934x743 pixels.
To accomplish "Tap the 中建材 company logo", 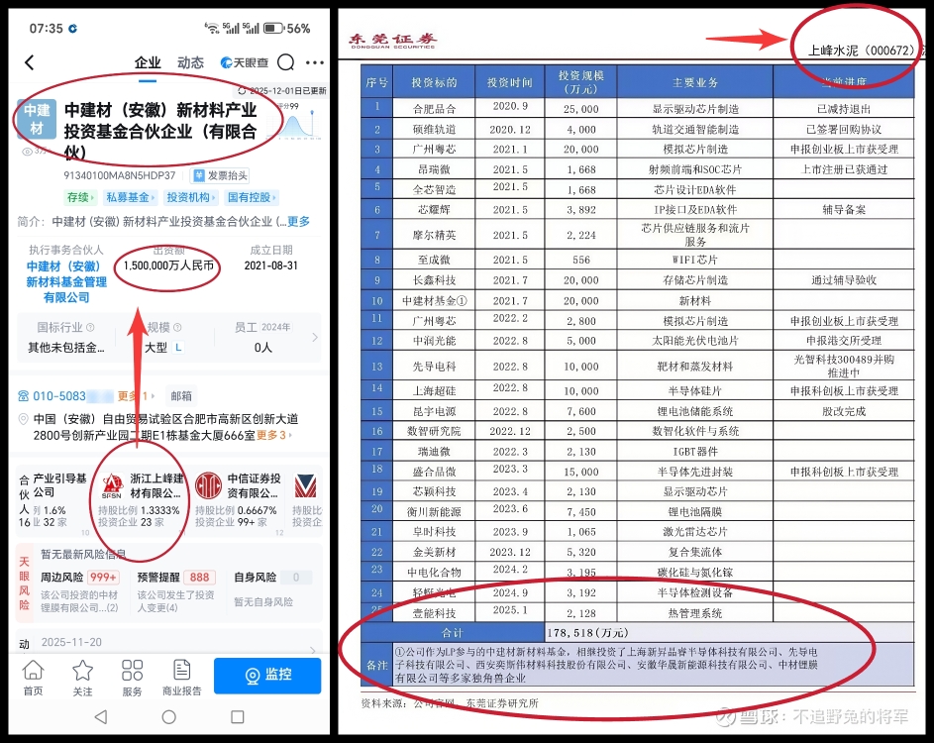I will click(x=37, y=119).
